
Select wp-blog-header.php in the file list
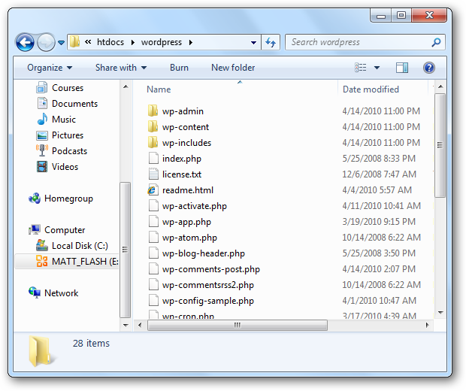click(203, 253)
